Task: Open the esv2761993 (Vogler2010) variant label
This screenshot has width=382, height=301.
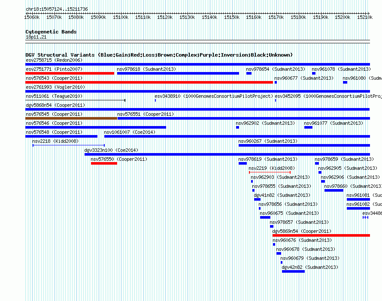Action: pos(55,87)
